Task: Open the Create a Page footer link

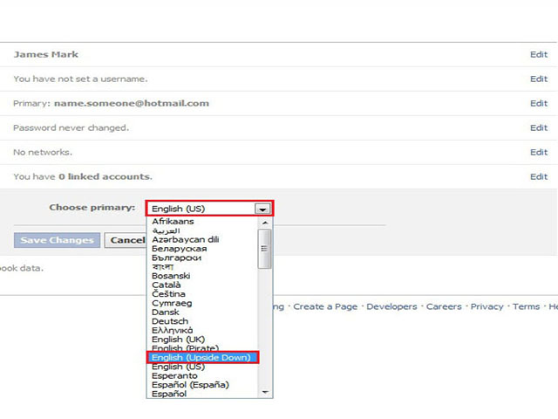Action: [325, 306]
